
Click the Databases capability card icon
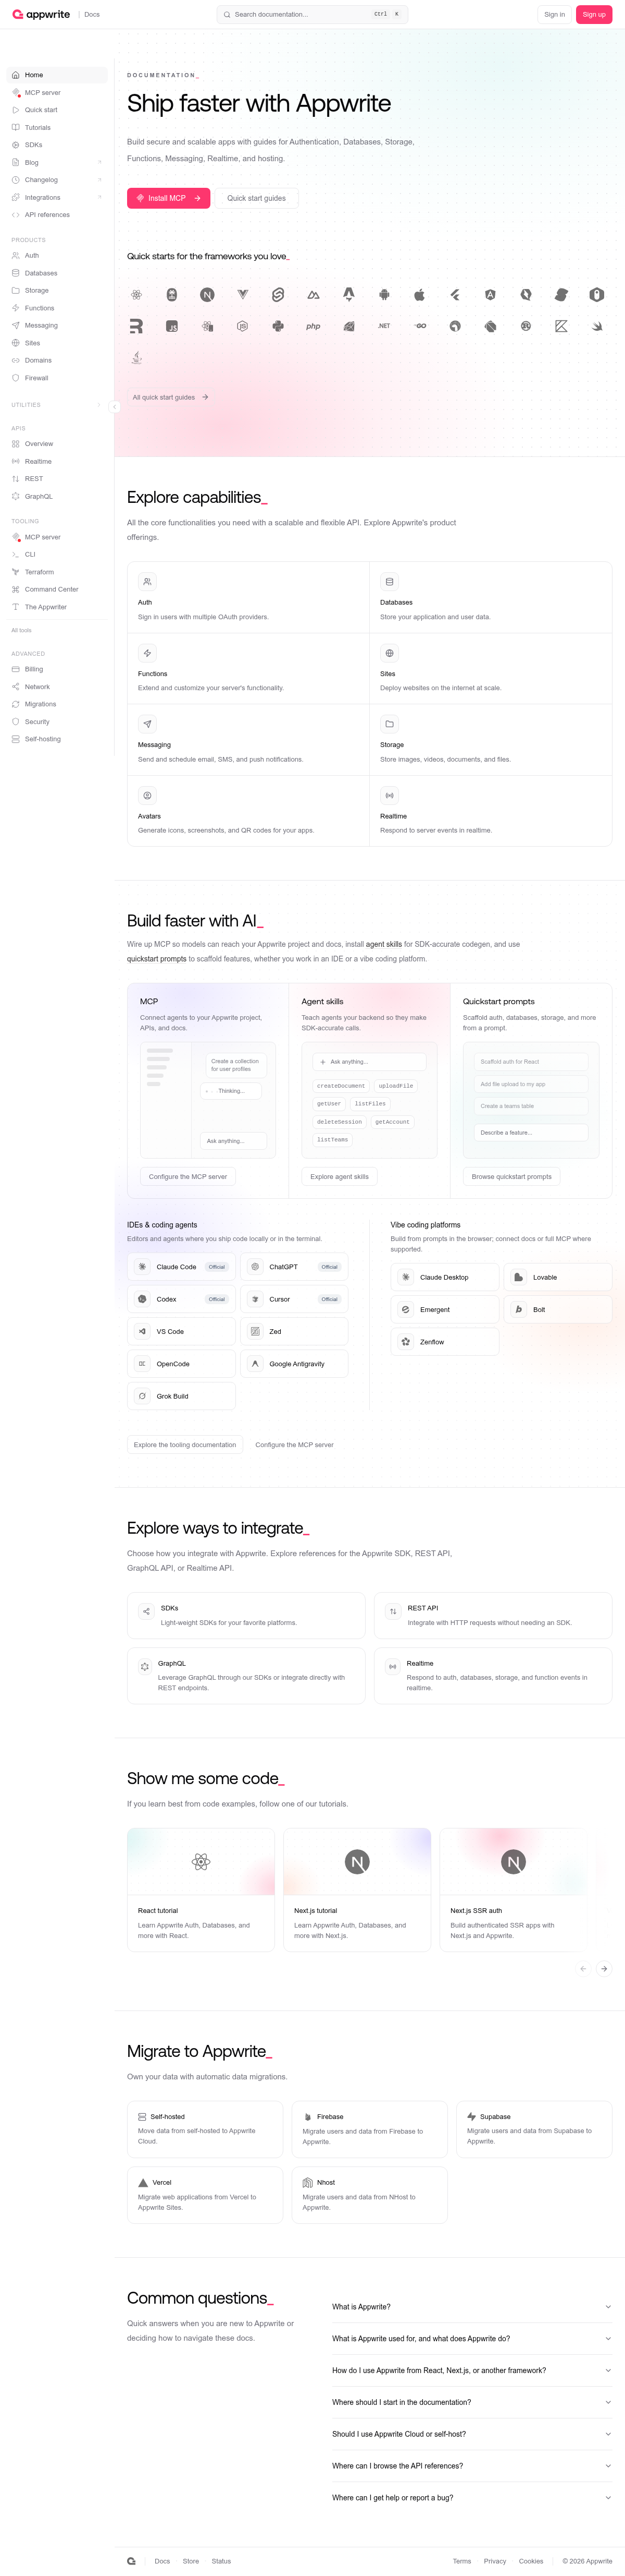point(390,581)
